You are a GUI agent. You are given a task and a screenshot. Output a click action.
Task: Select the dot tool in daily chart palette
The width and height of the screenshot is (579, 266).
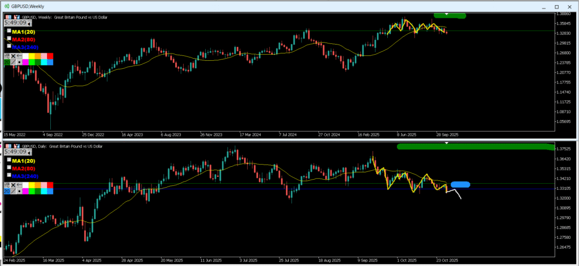19,192
